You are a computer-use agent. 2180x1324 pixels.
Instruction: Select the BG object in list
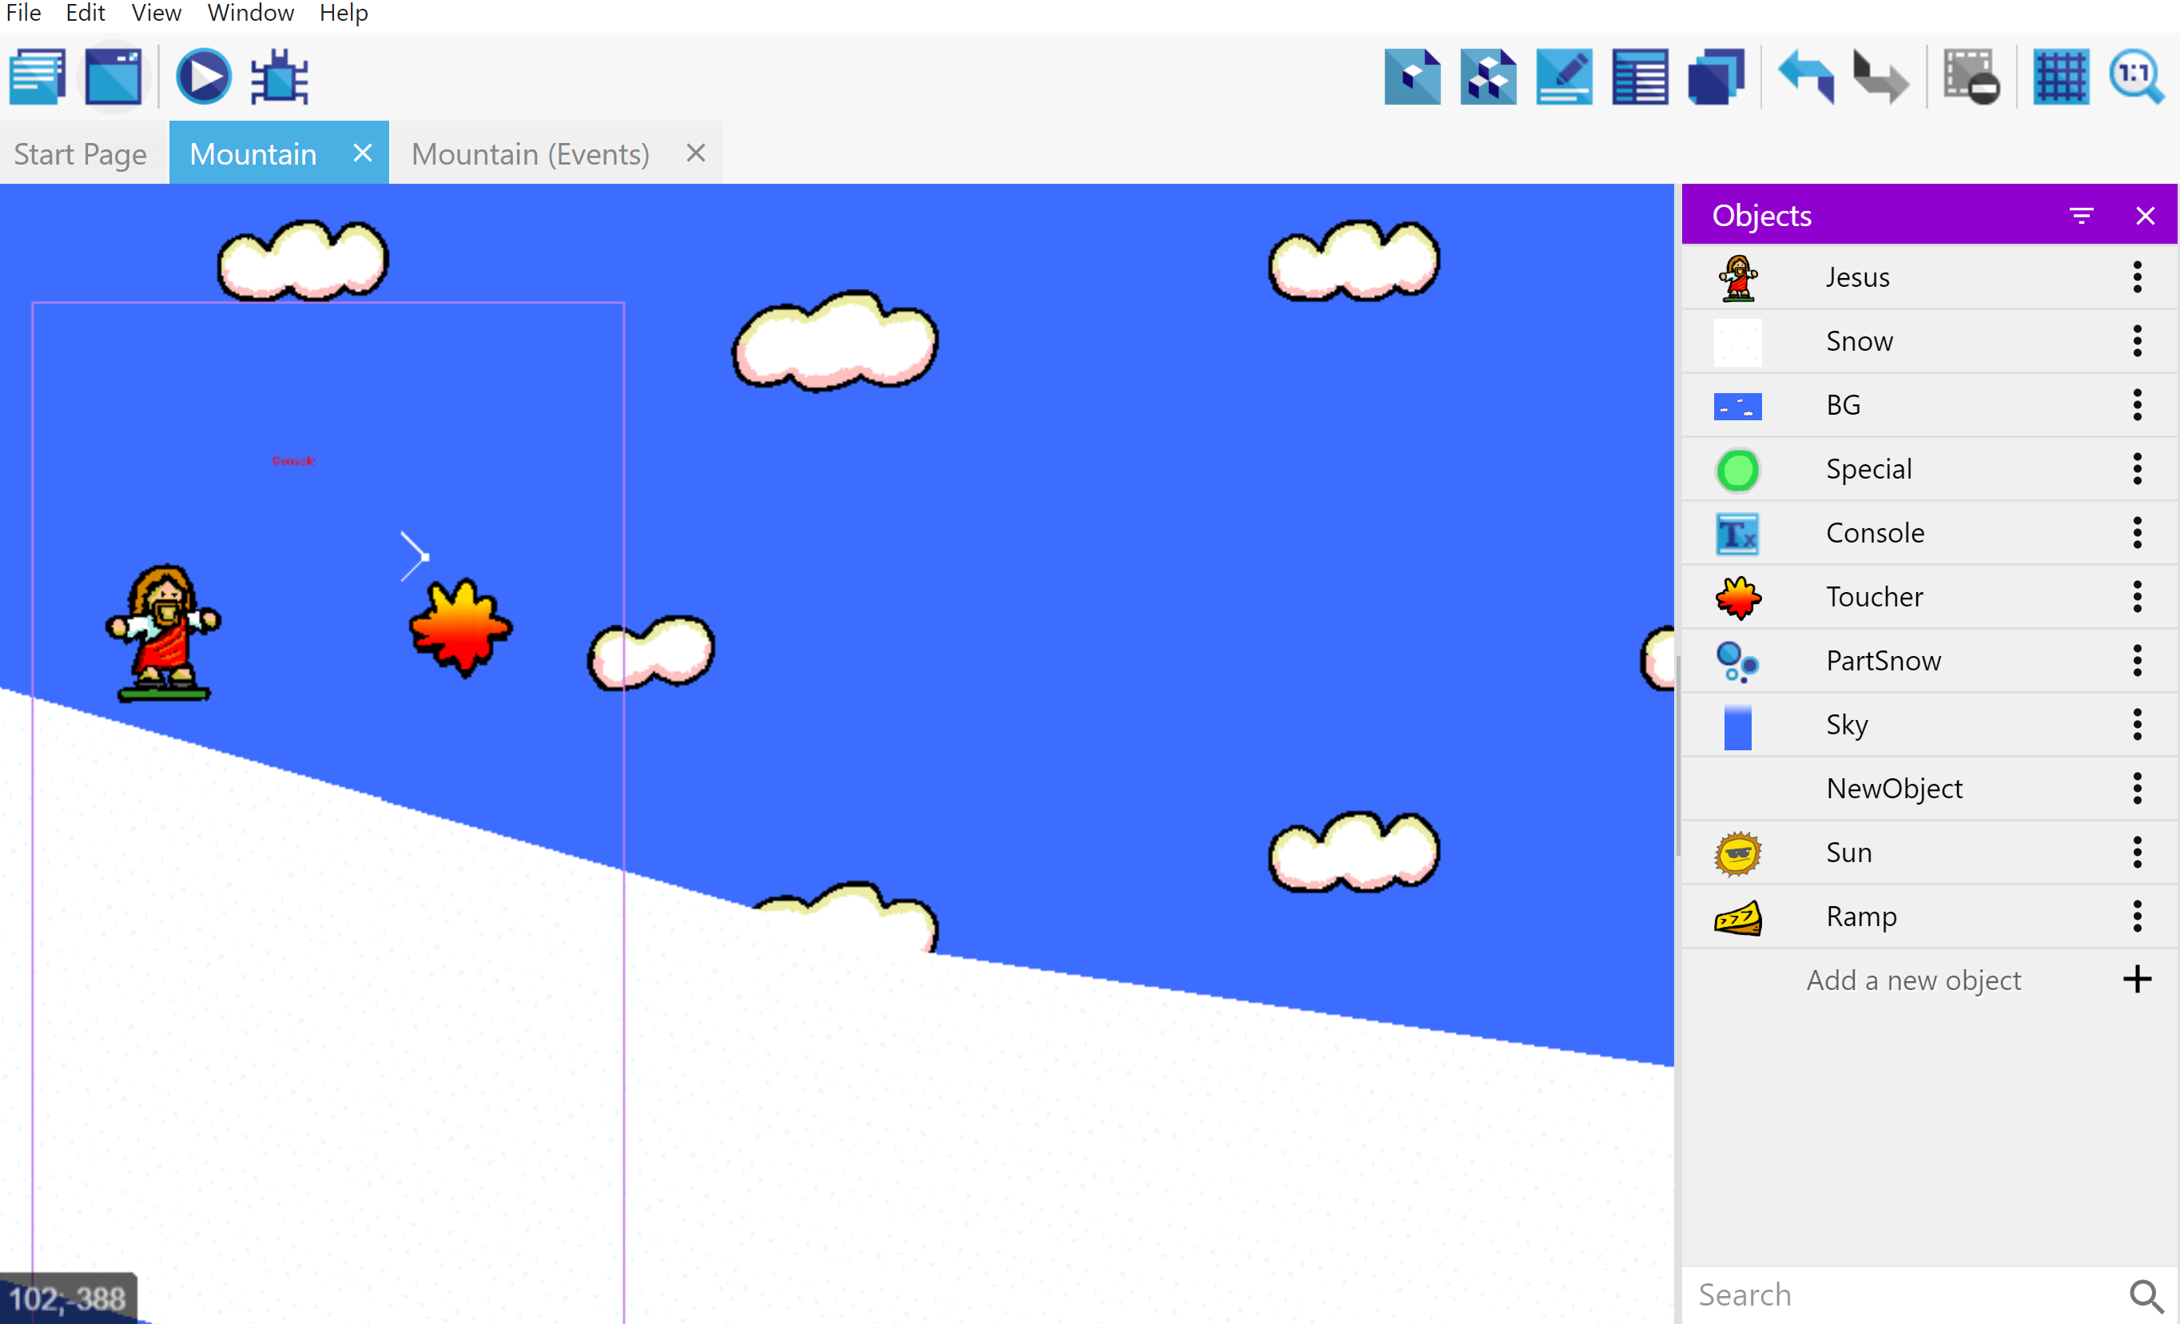click(1929, 405)
